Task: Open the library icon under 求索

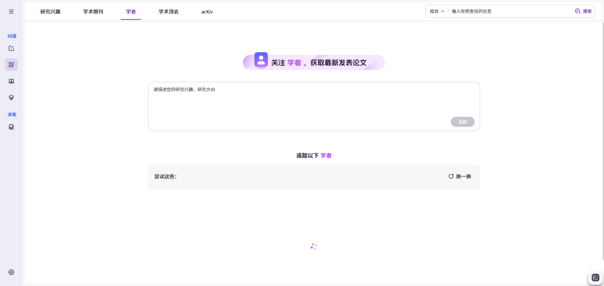Action: (x=11, y=127)
